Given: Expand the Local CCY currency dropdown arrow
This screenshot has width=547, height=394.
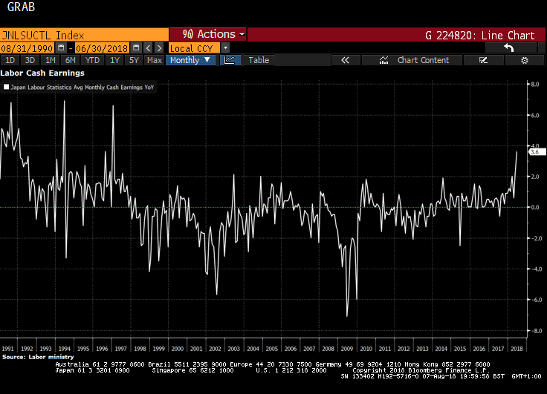Looking at the screenshot, I should 225,47.
